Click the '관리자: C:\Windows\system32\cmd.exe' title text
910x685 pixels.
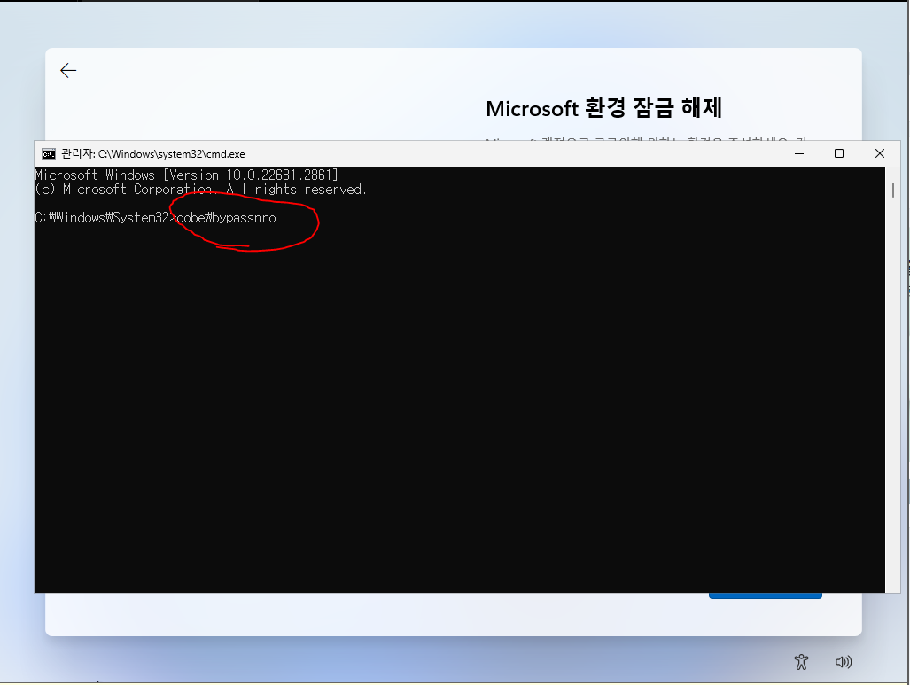(153, 154)
